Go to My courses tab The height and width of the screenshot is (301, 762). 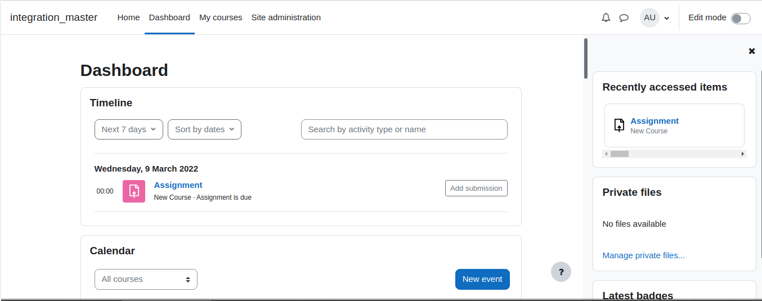[221, 17]
